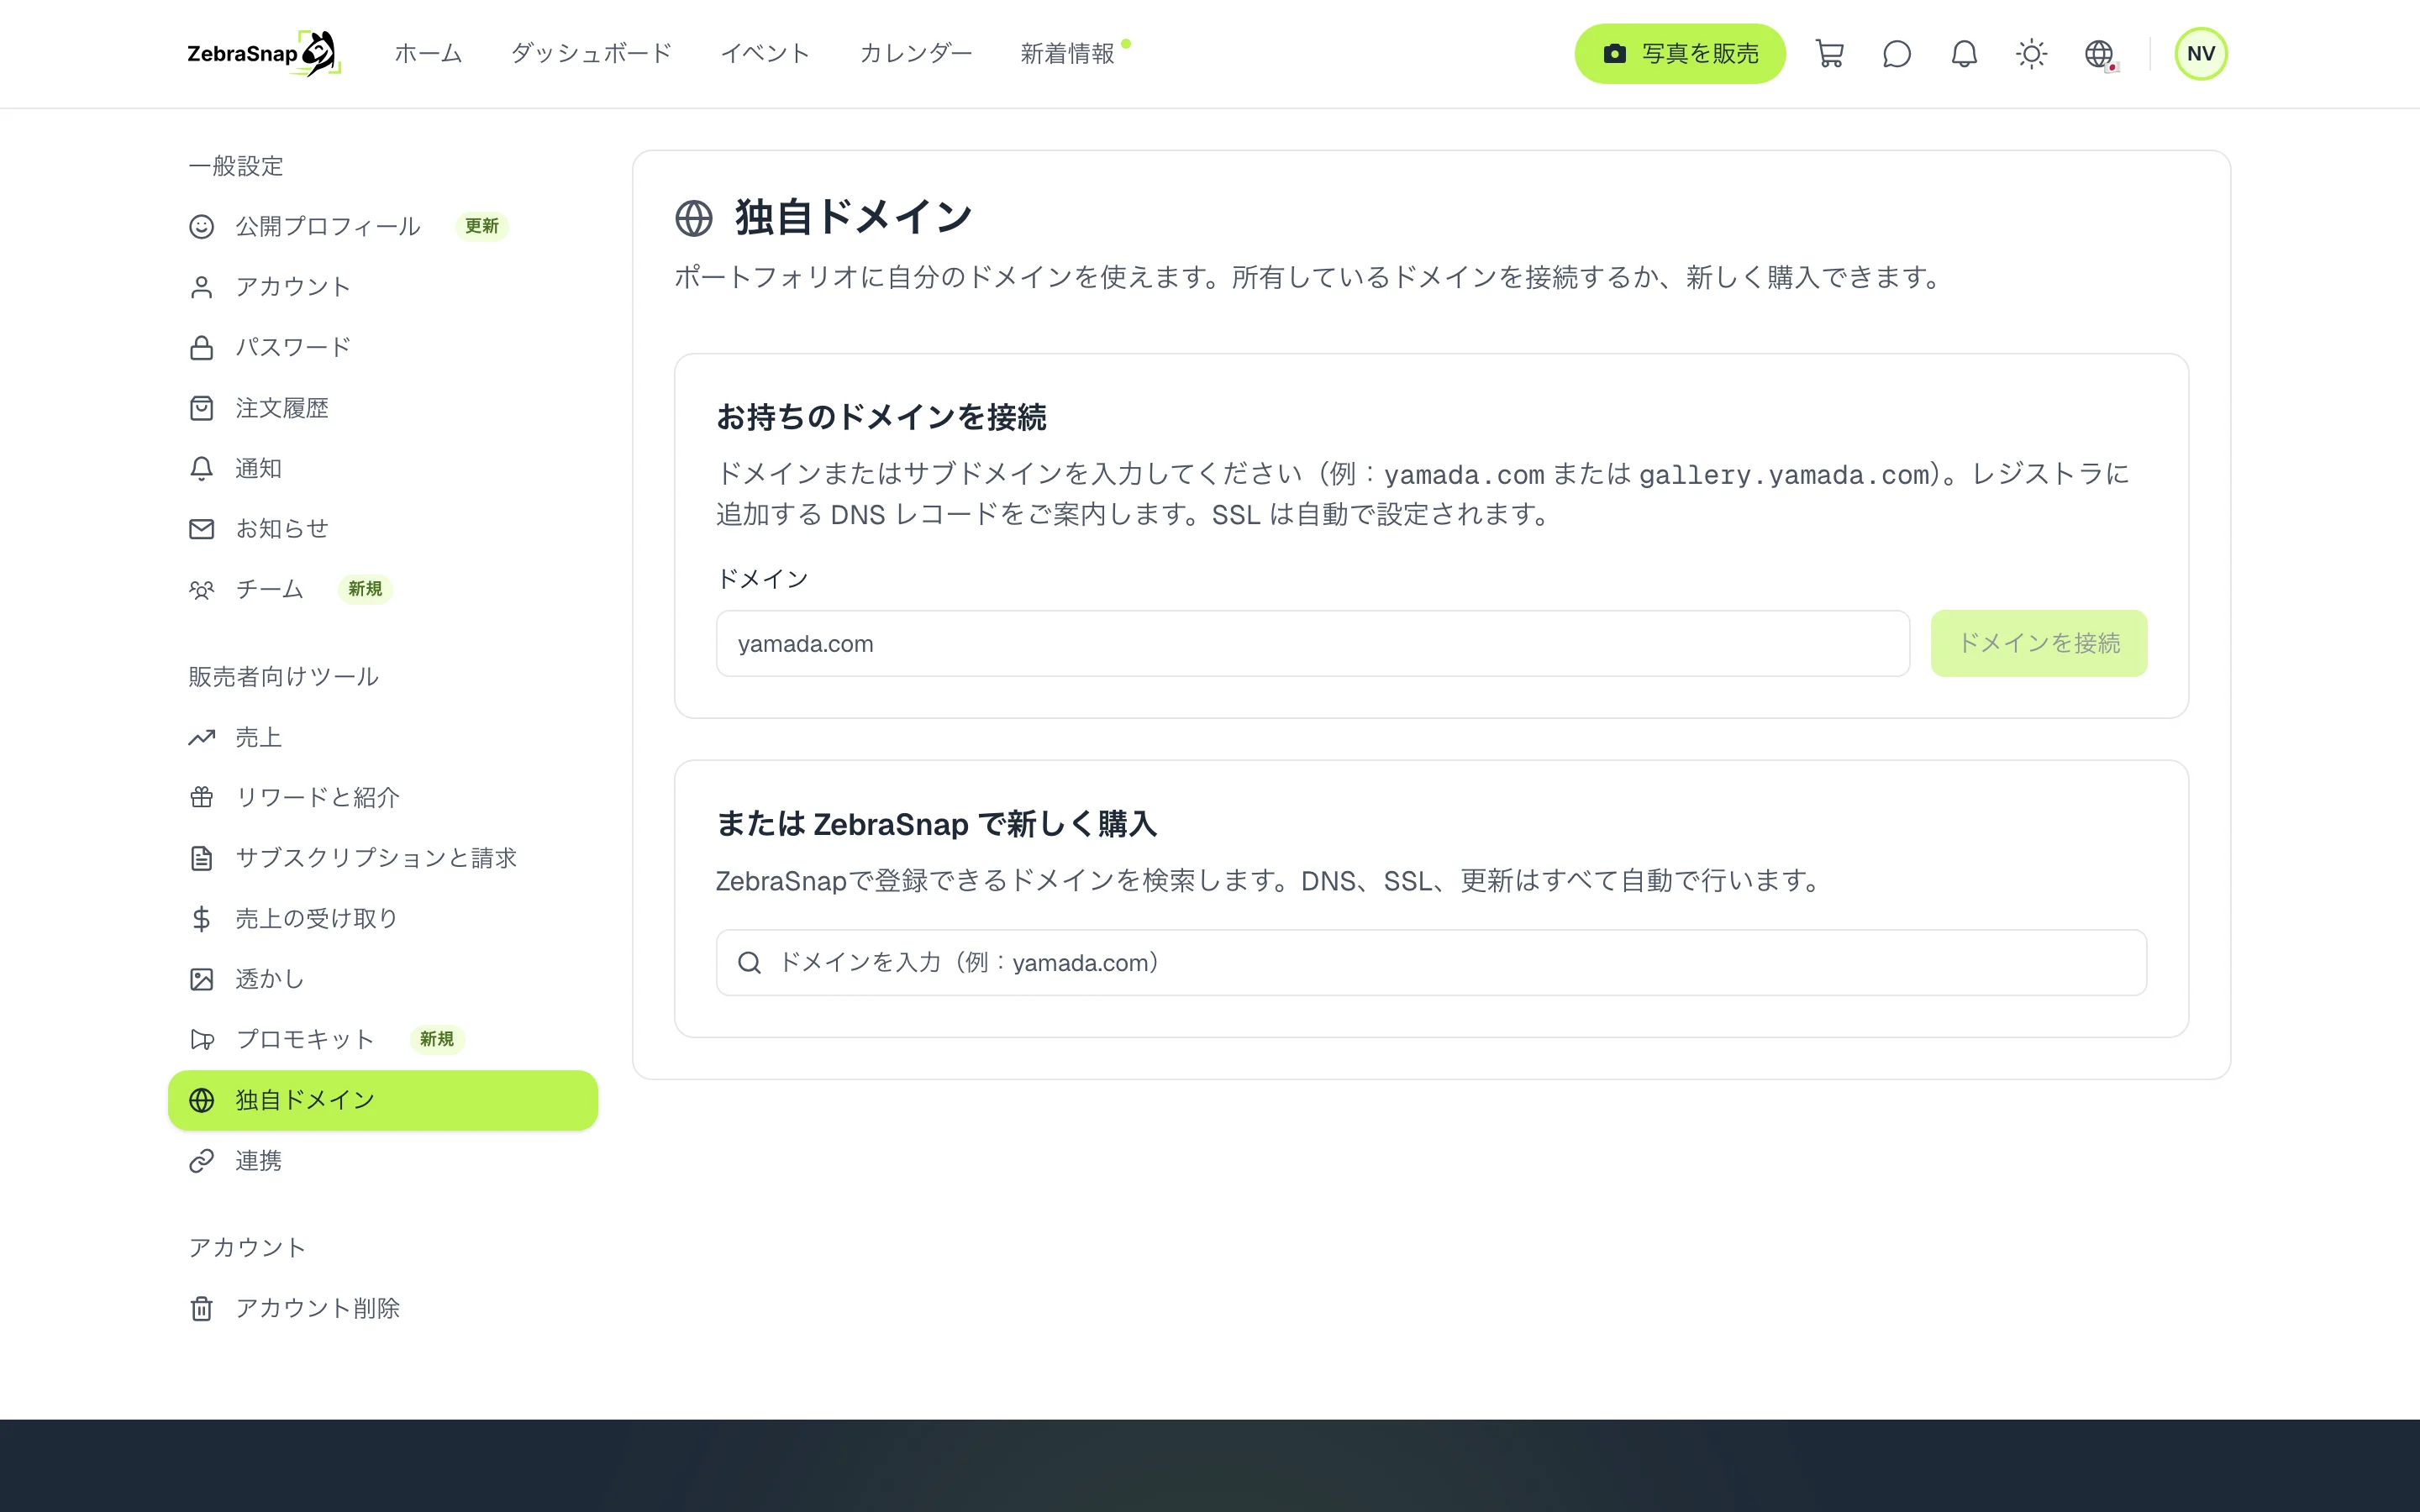Viewport: 2420px width, 1512px height.
Task: Select 独自ドメイン in sidebar
Action: pos(382,1100)
